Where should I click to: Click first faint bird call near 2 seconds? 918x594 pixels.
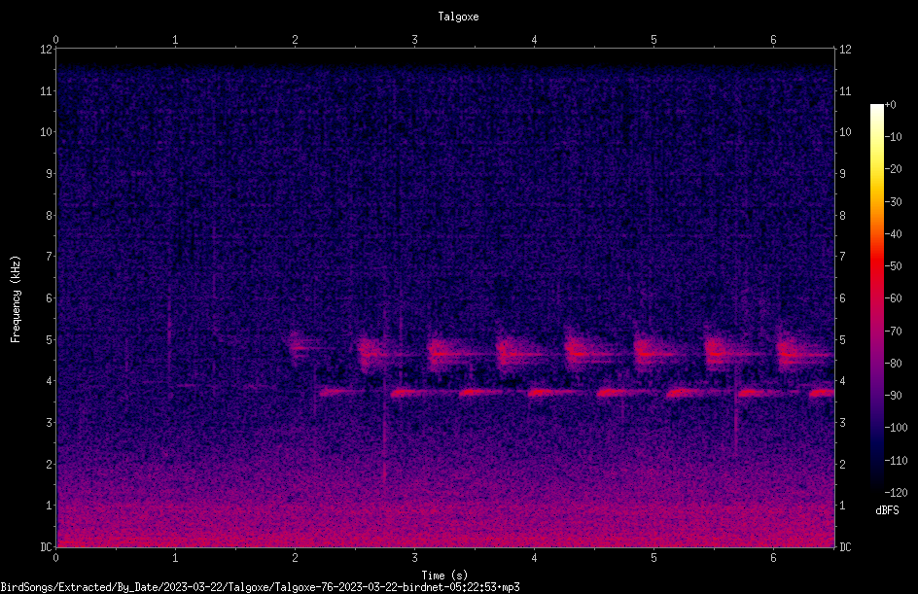coord(304,345)
